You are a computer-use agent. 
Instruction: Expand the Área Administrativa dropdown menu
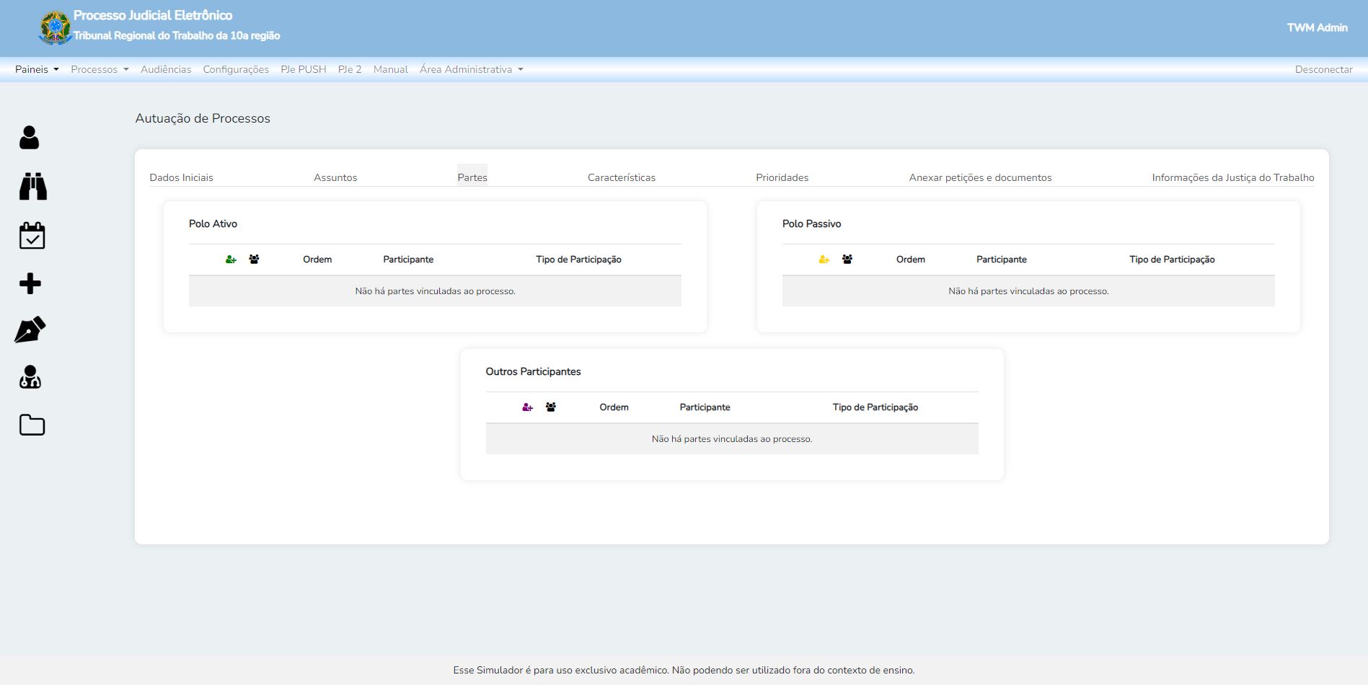(x=472, y=69)
